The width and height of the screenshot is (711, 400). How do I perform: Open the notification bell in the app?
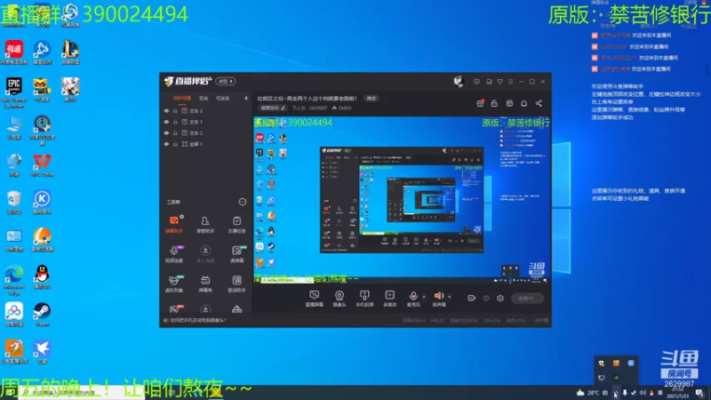coord(523,103)
